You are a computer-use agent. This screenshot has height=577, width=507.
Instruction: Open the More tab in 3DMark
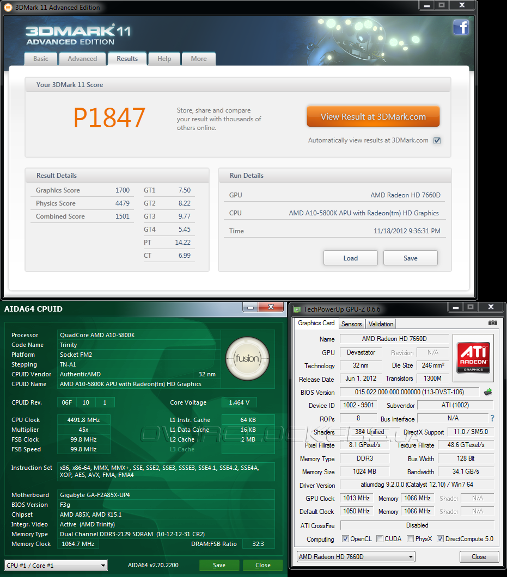(x=199, y=59)
